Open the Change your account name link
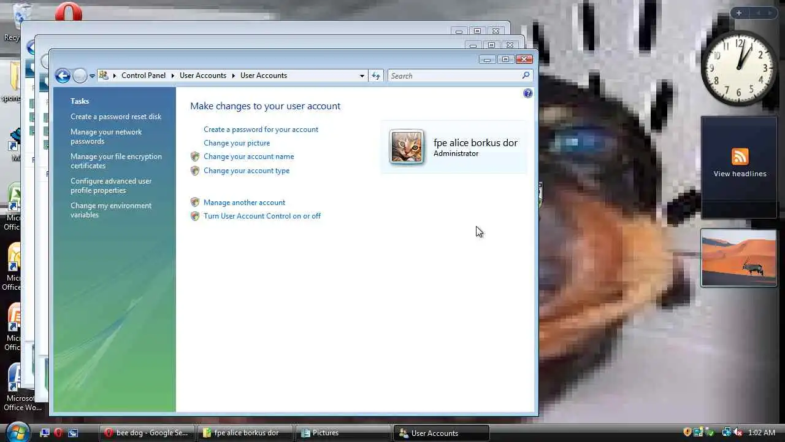785x442 pixels. pyautogui.click(x=248, y=157)
